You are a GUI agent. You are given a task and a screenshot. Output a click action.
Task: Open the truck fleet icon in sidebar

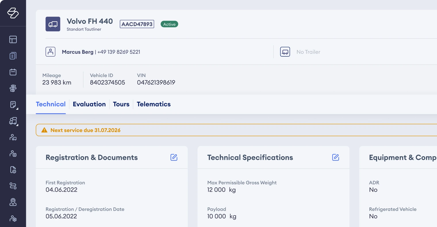click(13, 121)
